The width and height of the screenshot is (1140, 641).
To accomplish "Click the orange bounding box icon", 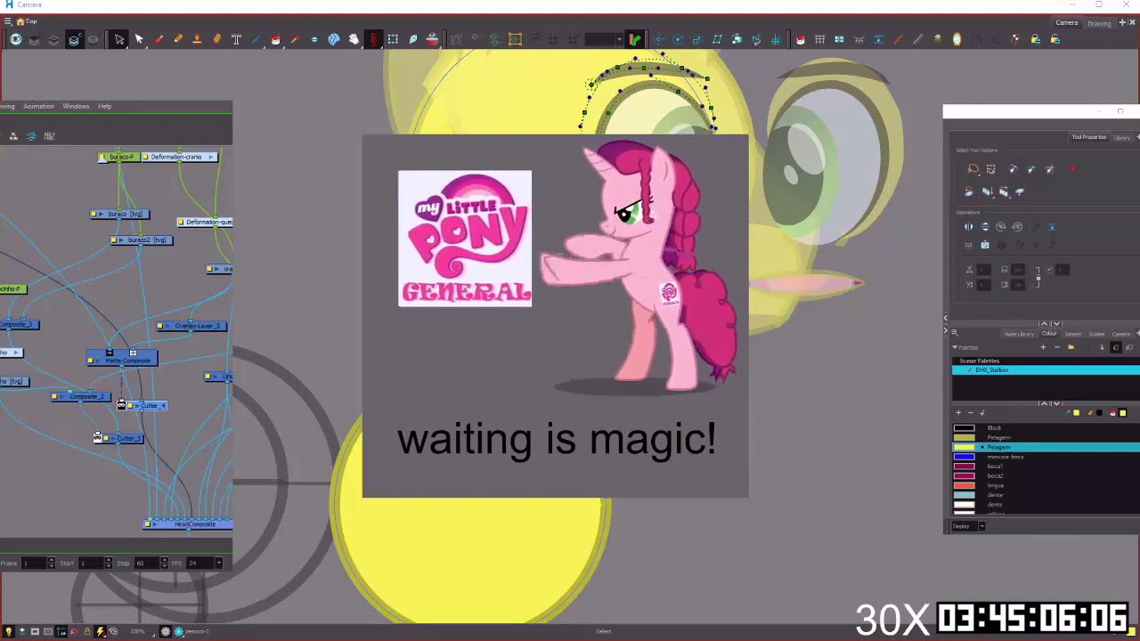I will click(515, 39).
